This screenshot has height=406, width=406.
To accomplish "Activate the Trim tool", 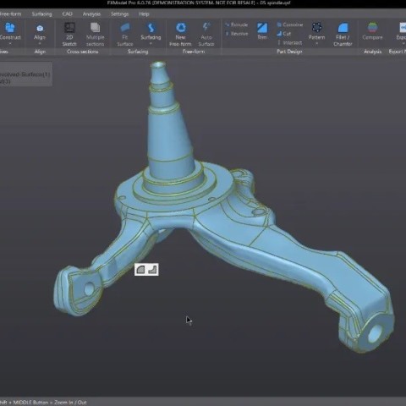I will click(x=262, y=31).
